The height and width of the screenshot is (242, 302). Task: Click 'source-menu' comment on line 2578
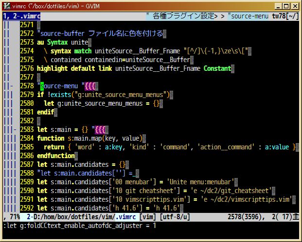[59, 86]
